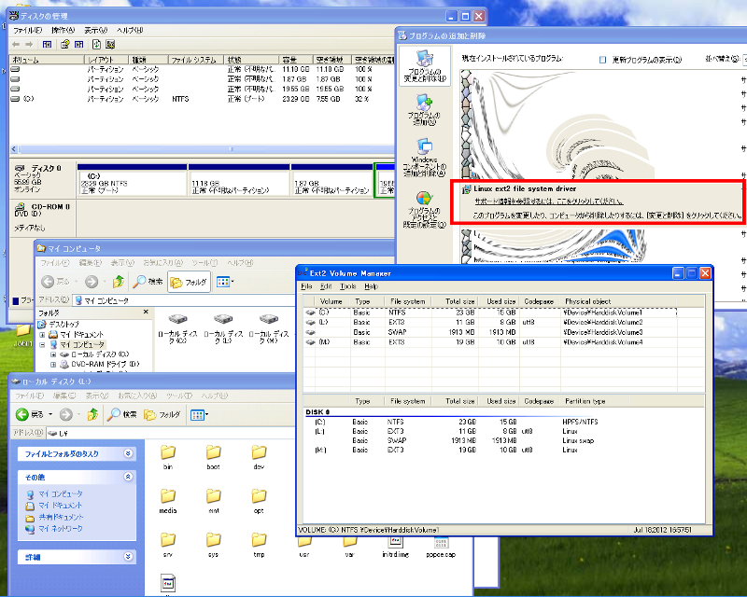Select the media folder

(168, 501)
